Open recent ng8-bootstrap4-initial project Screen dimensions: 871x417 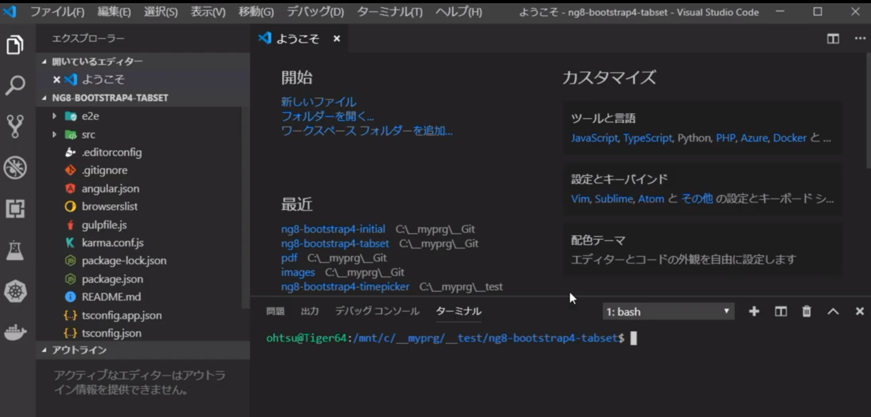(x=333, y=229)
